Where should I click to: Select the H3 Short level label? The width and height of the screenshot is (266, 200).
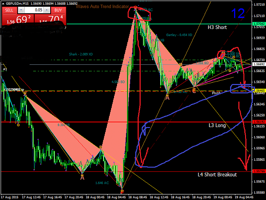[217, 27]
